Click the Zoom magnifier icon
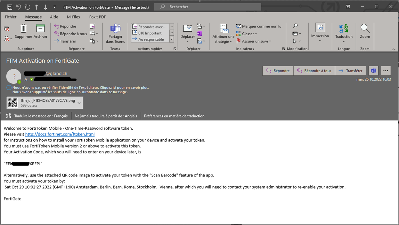399x225 pixels. coord(365,29)
